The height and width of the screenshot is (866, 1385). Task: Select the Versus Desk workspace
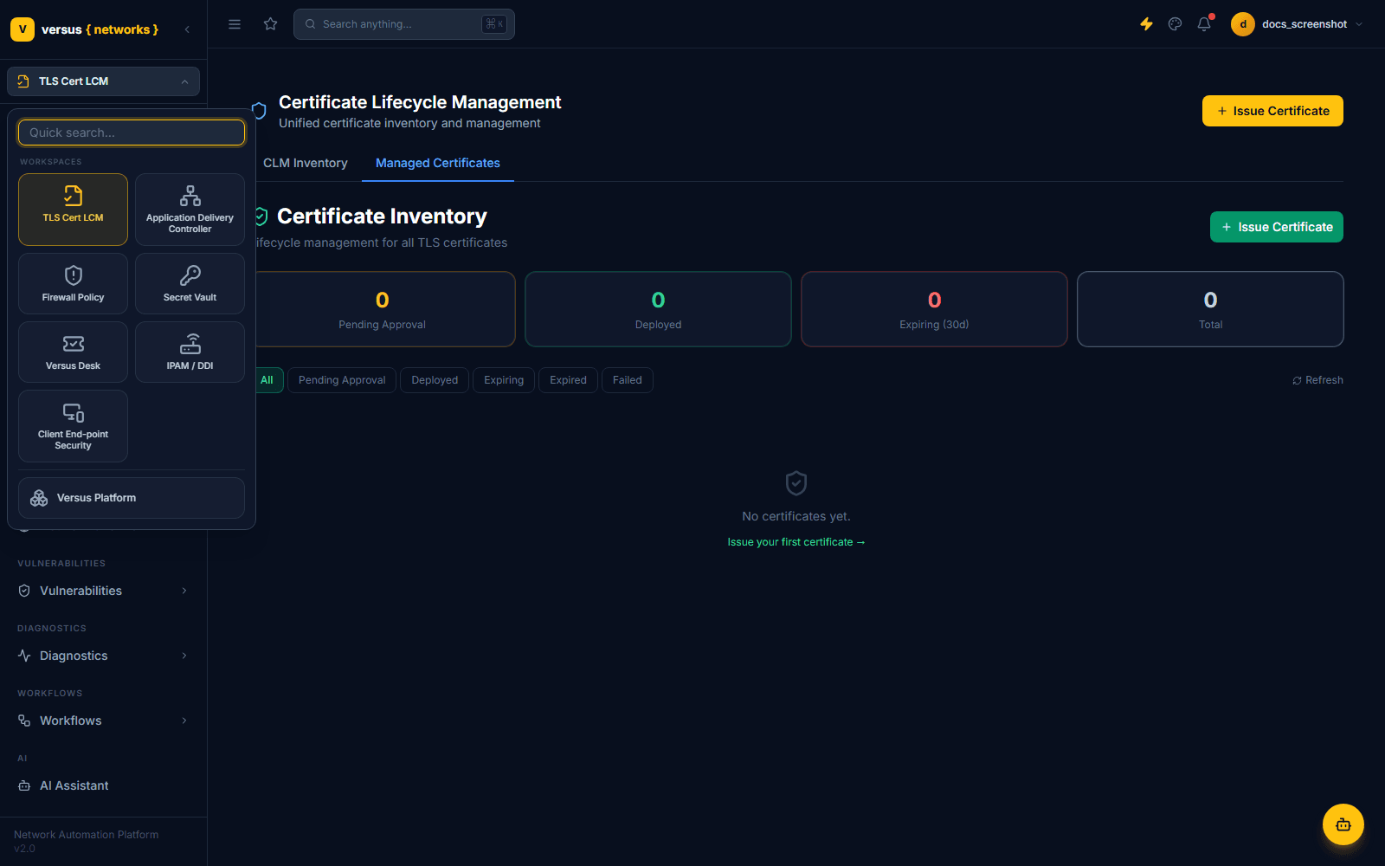(73, 352)
